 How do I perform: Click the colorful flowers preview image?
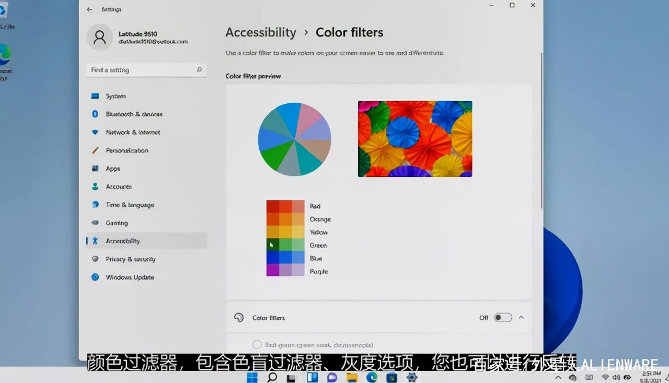[415, 139]
